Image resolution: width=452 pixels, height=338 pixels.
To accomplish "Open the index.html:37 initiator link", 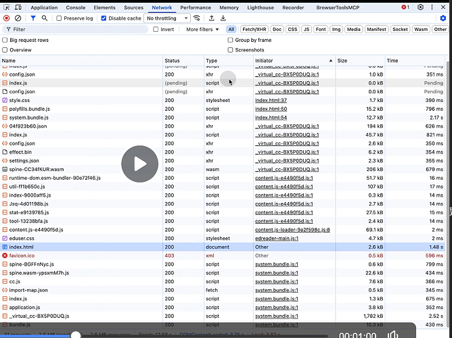I will click(271, 100).
